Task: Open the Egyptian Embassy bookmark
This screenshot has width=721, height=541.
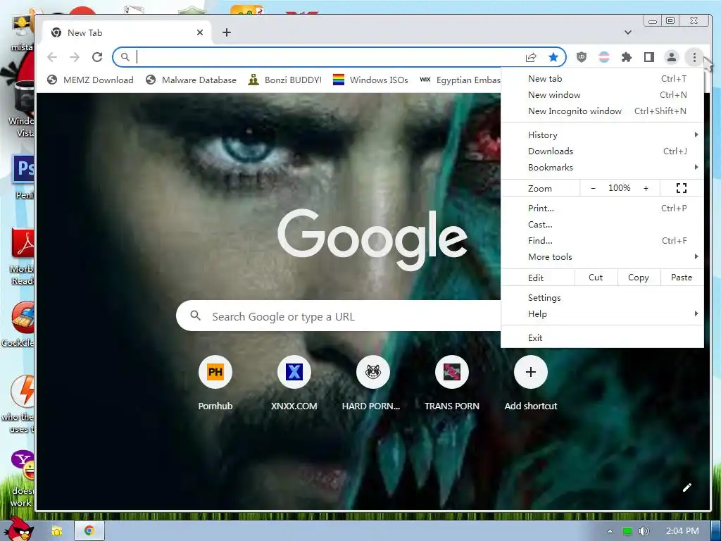Action: (x=460, y=80)
